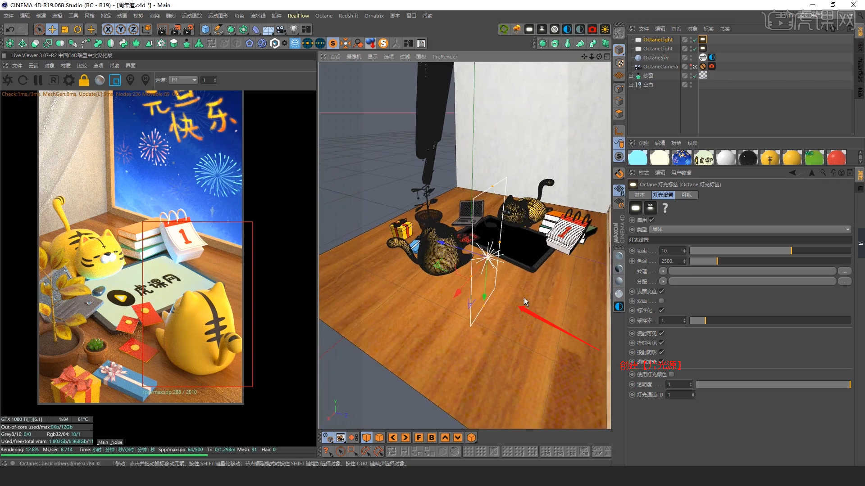Expand the 空白 null object in object tree
Screen dimensions: 865x486
point(632,85)
